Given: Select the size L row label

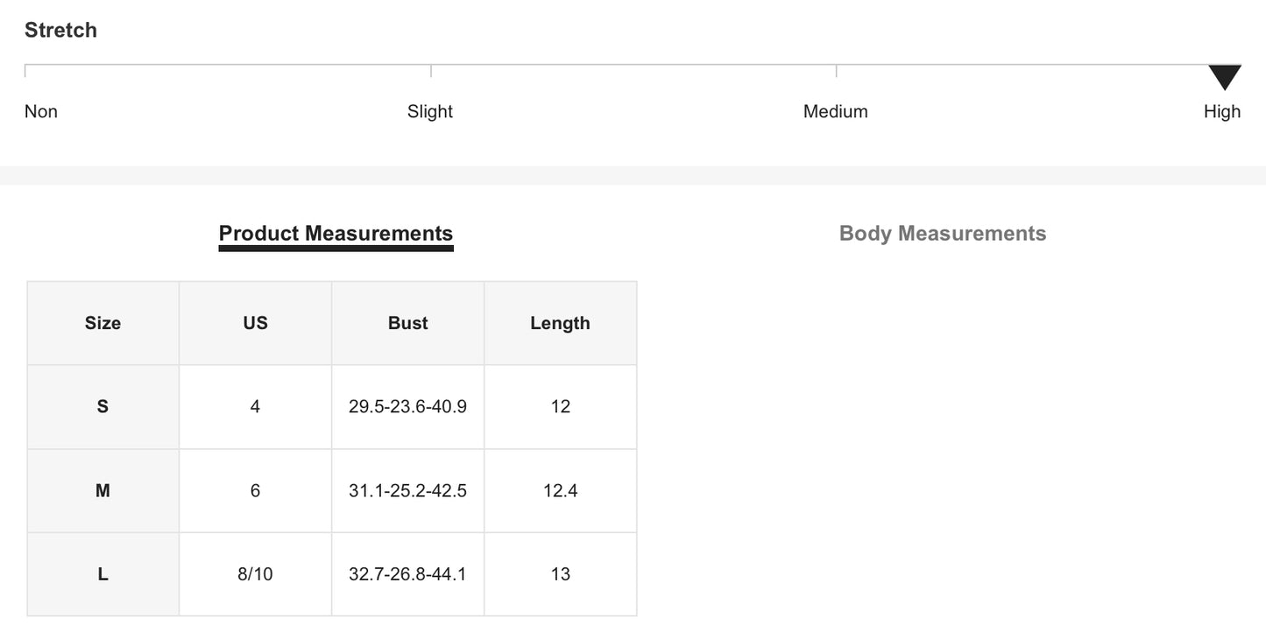Looking at the screenshot, I should coord(103,575).
